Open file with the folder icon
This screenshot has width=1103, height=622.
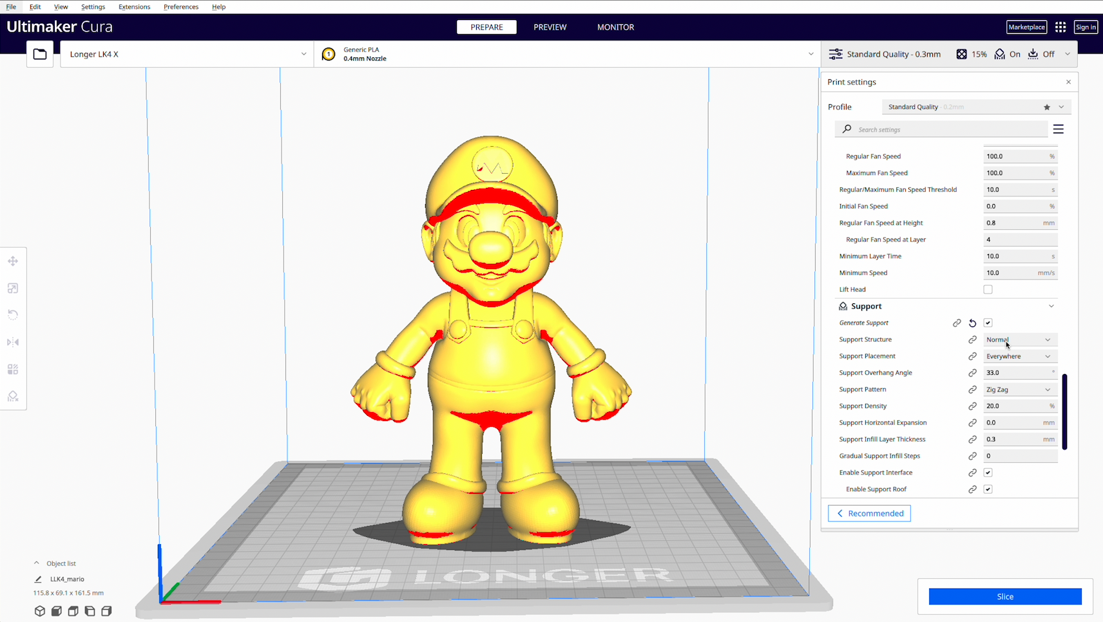40,54
